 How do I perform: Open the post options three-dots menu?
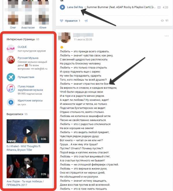click(x=167, y=36)
